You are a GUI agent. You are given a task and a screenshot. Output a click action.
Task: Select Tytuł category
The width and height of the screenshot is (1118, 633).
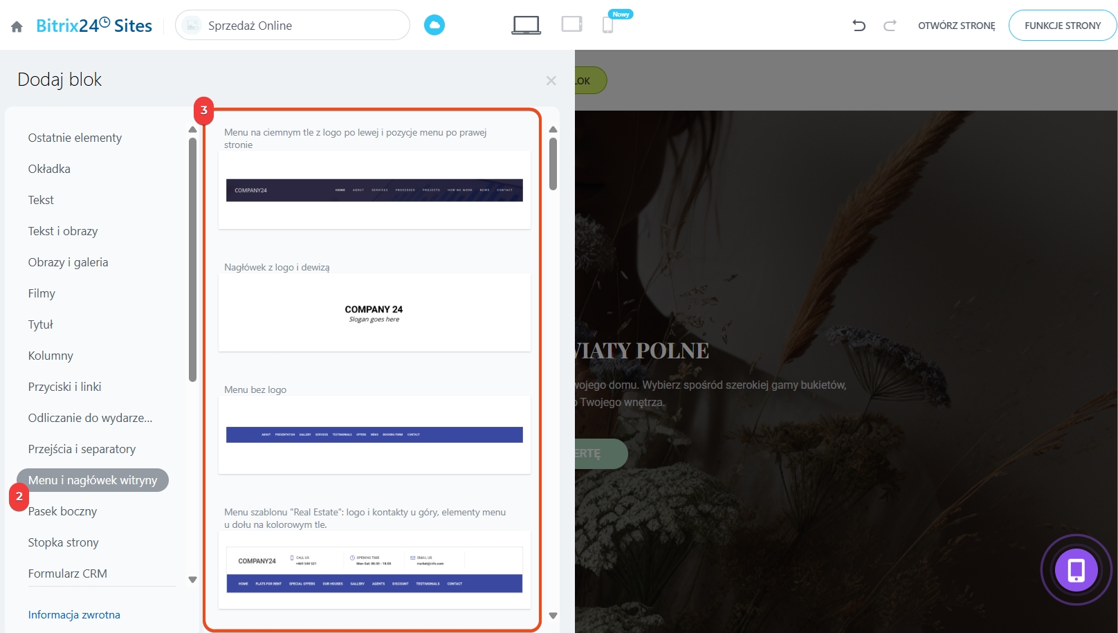pyautogui.click(x=40, y=324)
